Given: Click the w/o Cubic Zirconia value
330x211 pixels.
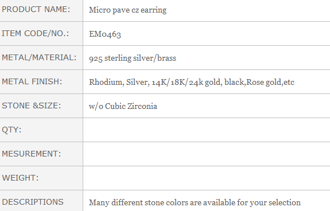Looking at the screenshot, I should coord(123,106).
